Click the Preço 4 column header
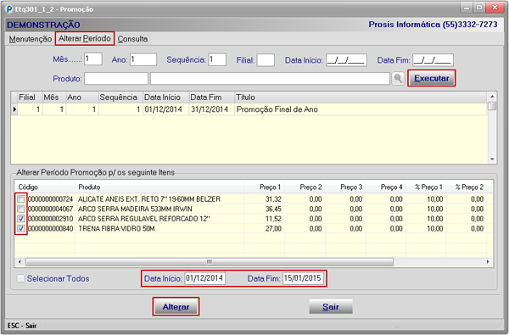The width and height of the screenshot is (509, 335). point(386,187)
